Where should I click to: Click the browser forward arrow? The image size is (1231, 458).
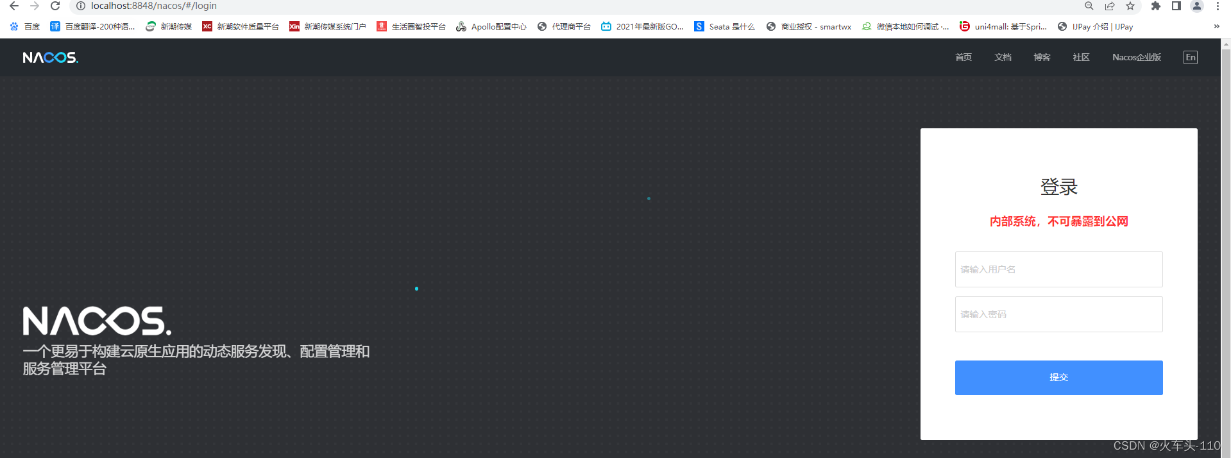pyautogui.click(x=35, y=6)
